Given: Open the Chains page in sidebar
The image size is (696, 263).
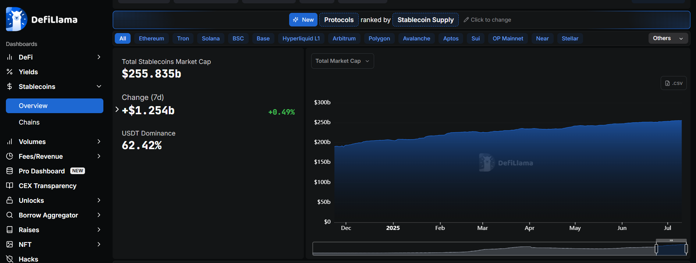Looking at the screenshot, I should coord(29,122).
